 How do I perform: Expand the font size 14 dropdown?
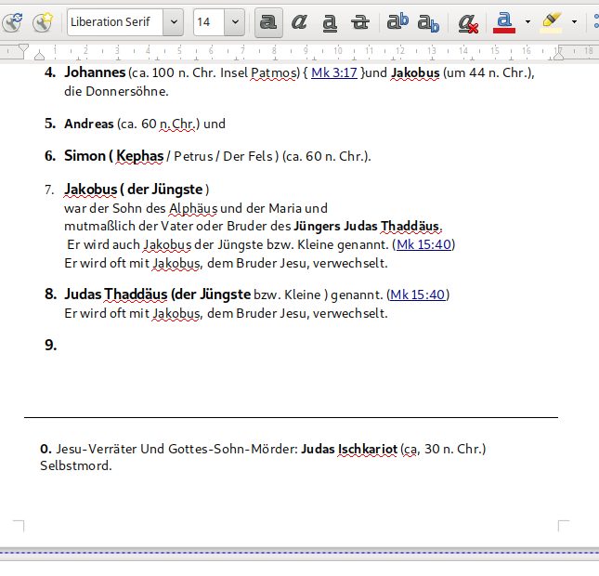click(234, 22)
